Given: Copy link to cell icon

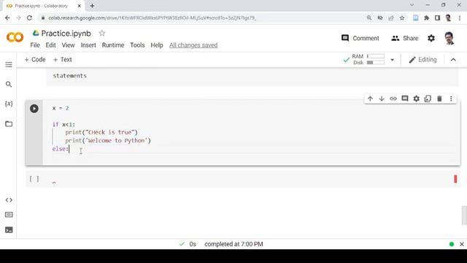Looking at the screenshot, I should [x=393, y=99].
